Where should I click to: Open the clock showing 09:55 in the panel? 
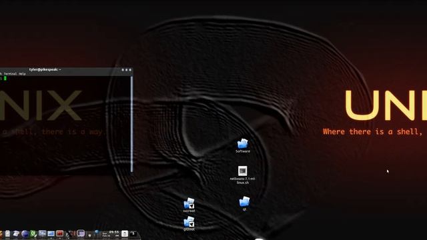coord(111,234)
